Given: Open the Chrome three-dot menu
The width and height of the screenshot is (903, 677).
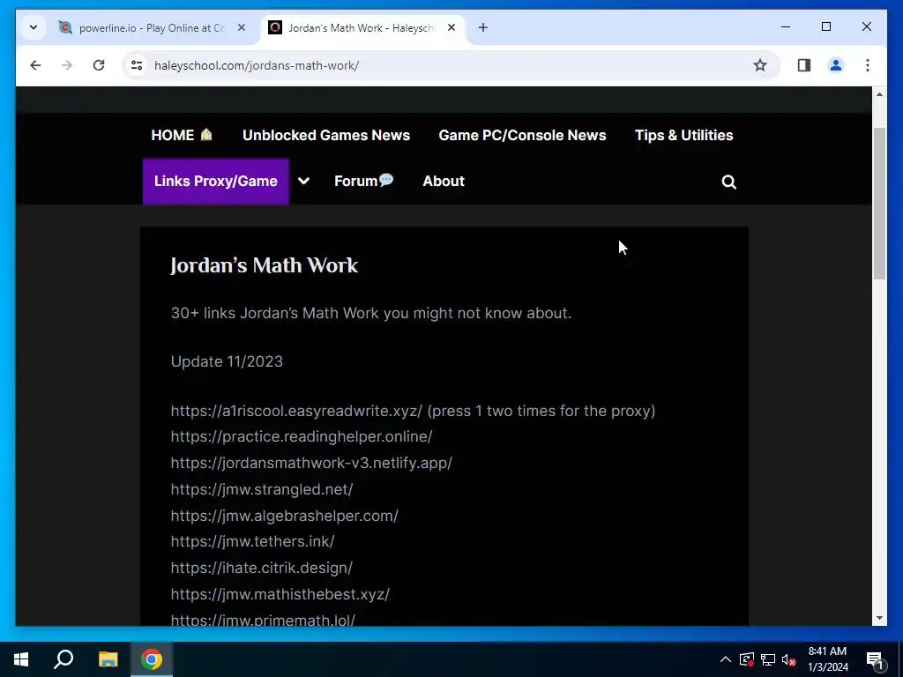Looking at the screenshot, I should [868, 65].
